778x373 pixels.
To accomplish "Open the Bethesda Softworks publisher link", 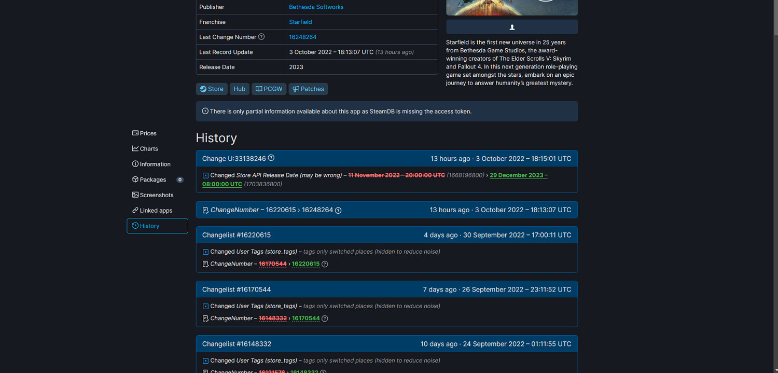I will [x=316, y=7].
